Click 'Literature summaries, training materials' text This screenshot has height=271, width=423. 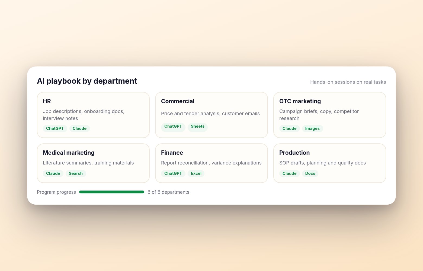click(88, 163)
